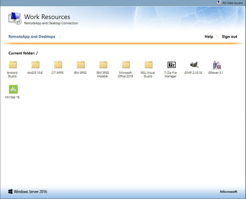Click the Microsoft logo
The image size is (246, 199).
pyautogui.click(x=229, y=191)
